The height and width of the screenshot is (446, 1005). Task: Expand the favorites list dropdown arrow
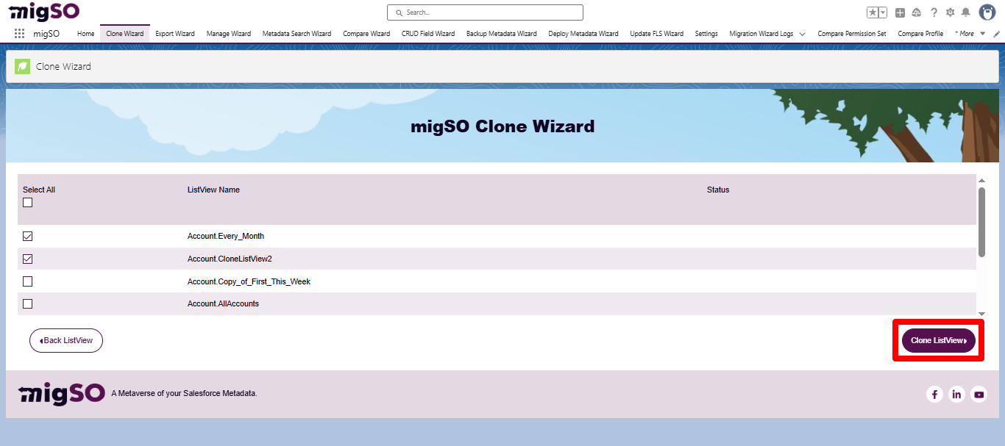884,12
